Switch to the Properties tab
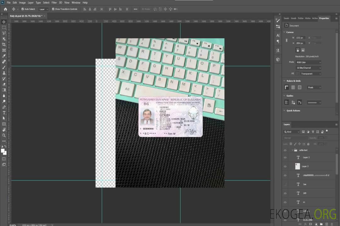This screenshot has height=226, width=340. tap(324, 18)
